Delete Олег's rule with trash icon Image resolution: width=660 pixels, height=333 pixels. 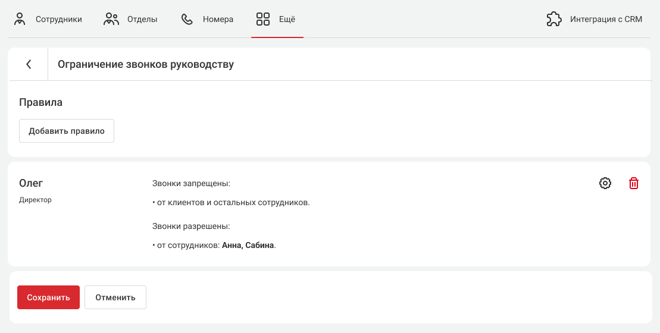(x=634, y=183)
